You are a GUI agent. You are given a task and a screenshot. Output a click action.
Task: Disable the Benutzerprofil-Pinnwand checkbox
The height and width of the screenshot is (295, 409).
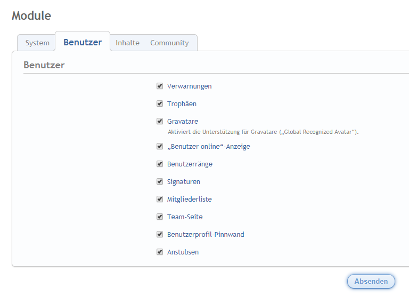coord(160,234)
